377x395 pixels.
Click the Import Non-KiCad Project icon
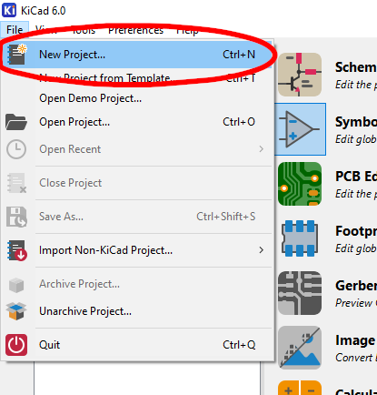click(16, 250)
